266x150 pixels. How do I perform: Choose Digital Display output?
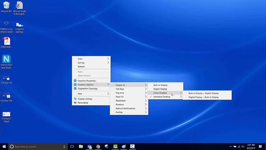coord(165,89)
